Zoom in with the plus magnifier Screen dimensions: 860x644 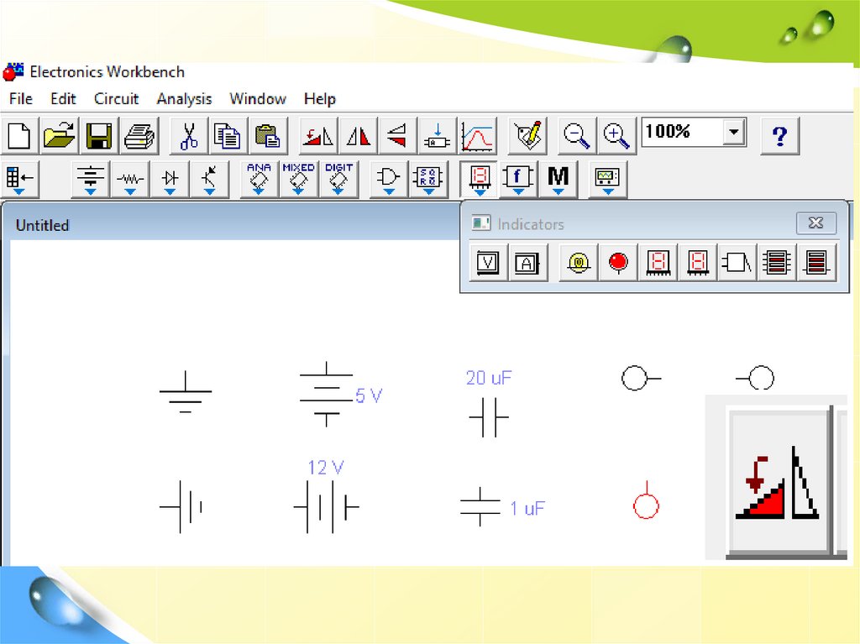click(616, 135)
